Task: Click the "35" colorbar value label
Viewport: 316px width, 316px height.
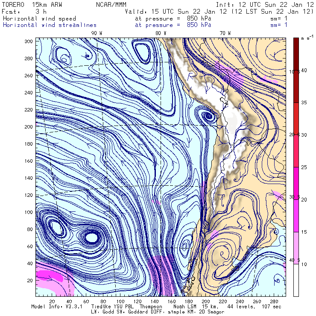Action: [304, 102]
